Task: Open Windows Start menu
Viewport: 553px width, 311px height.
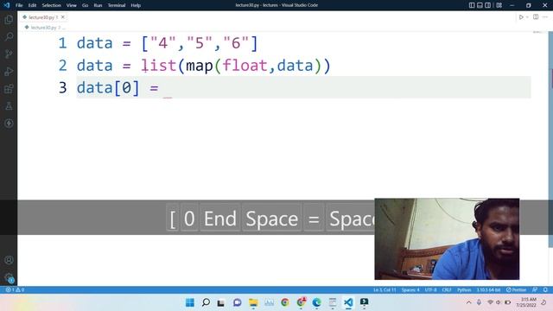Action: 190,302
